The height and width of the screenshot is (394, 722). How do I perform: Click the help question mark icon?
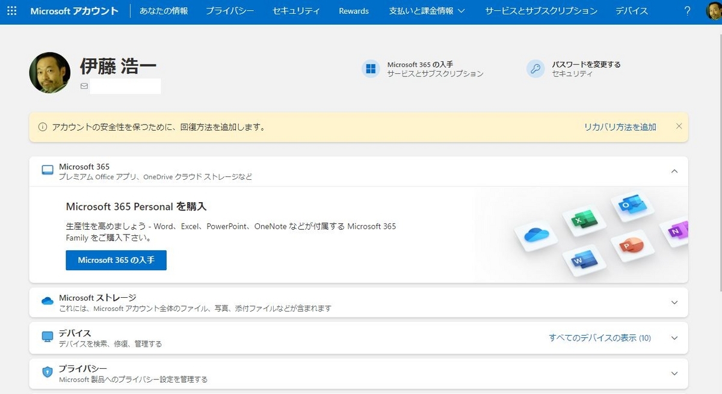coord(688,11)
